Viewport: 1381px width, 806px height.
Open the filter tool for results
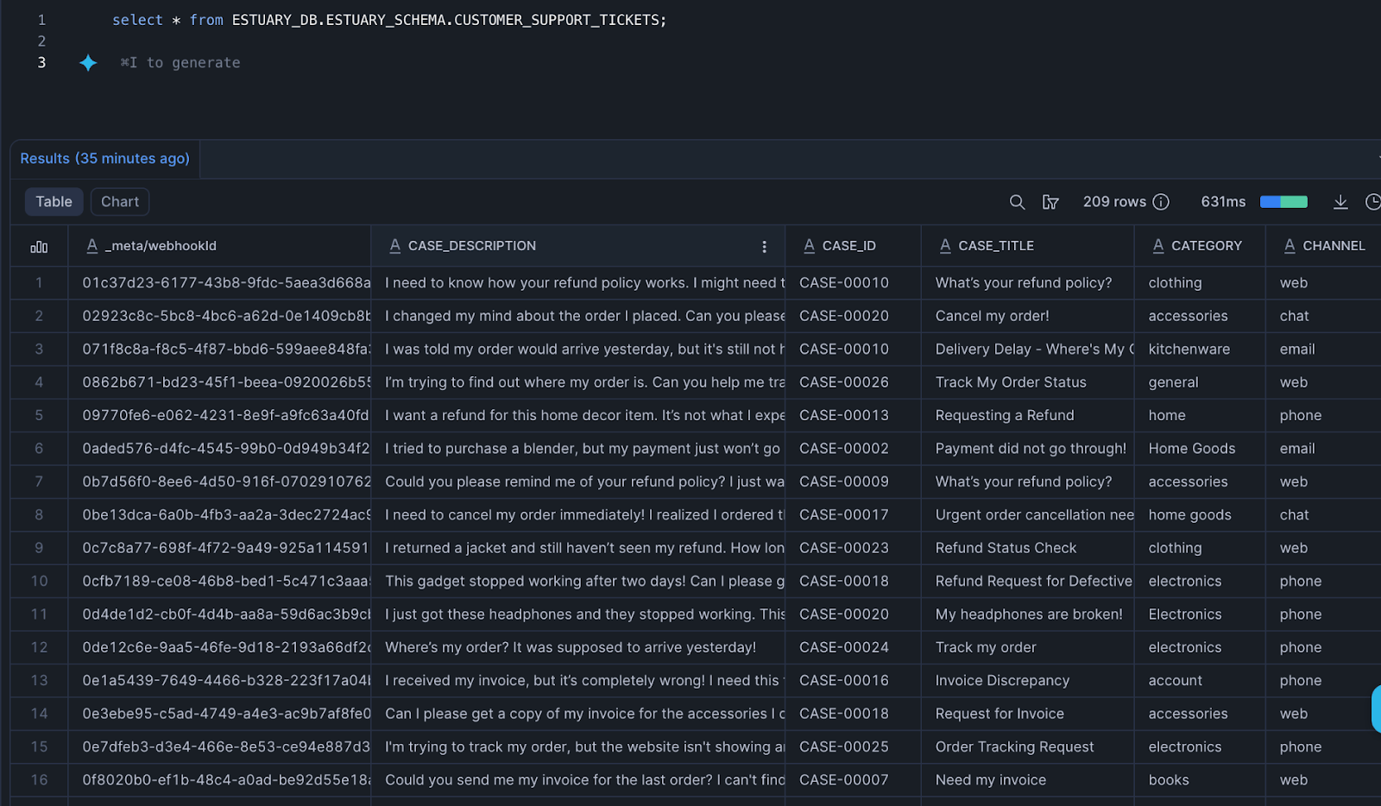point(1050,201)
